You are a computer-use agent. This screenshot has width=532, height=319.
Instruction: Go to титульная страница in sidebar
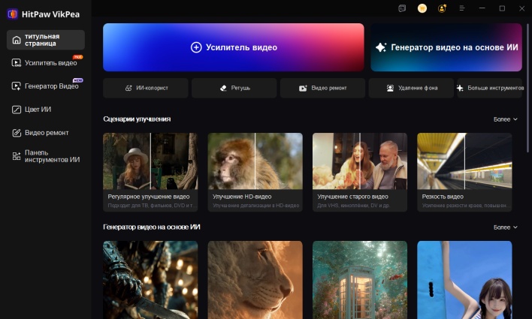pyautogui.click(x=46, y=40)
